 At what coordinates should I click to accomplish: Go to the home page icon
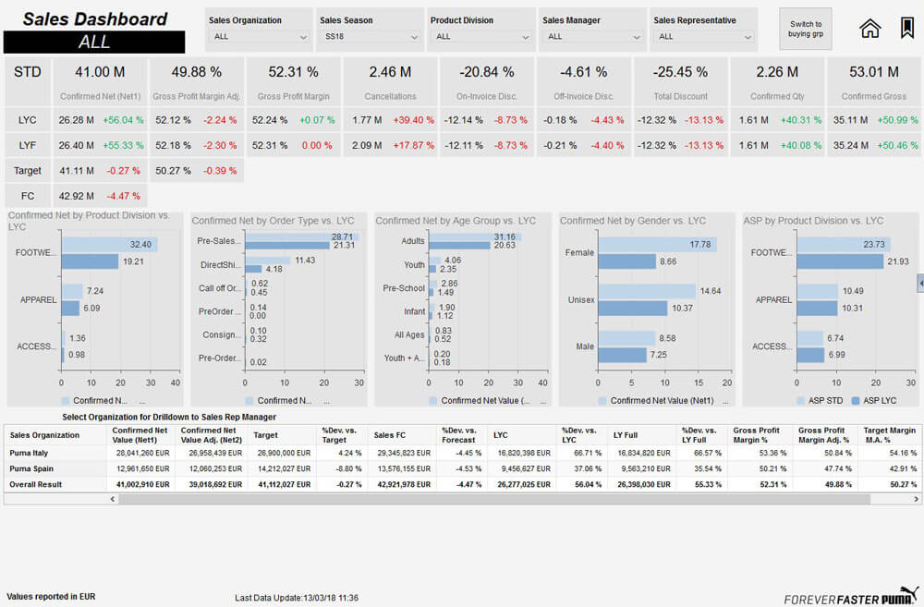[x=869, y=29]
